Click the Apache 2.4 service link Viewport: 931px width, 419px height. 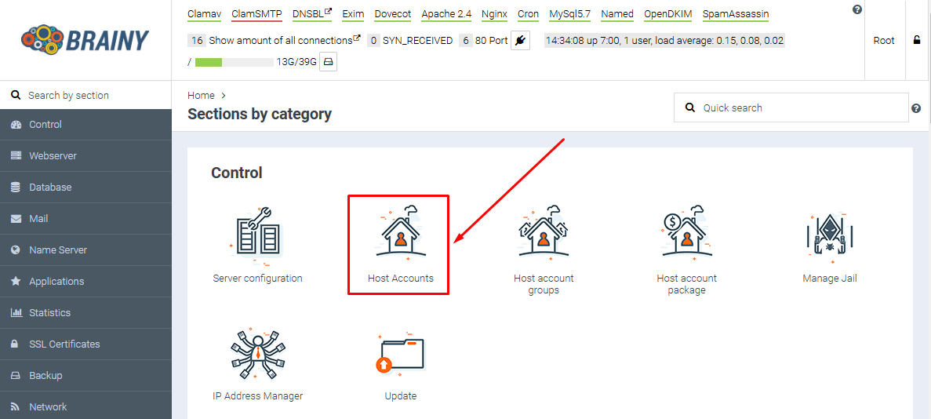click(446, 13)
